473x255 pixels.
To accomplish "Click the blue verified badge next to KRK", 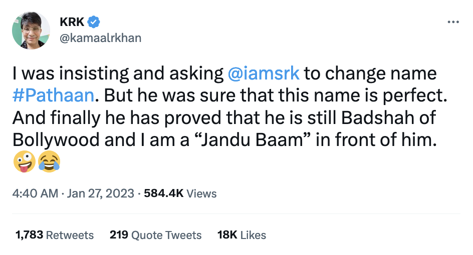I will point(94,22).
